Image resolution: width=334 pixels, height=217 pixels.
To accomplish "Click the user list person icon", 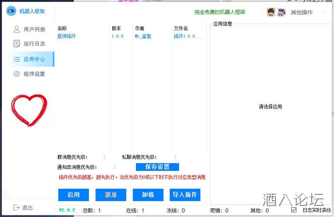I will coord(17,29).
